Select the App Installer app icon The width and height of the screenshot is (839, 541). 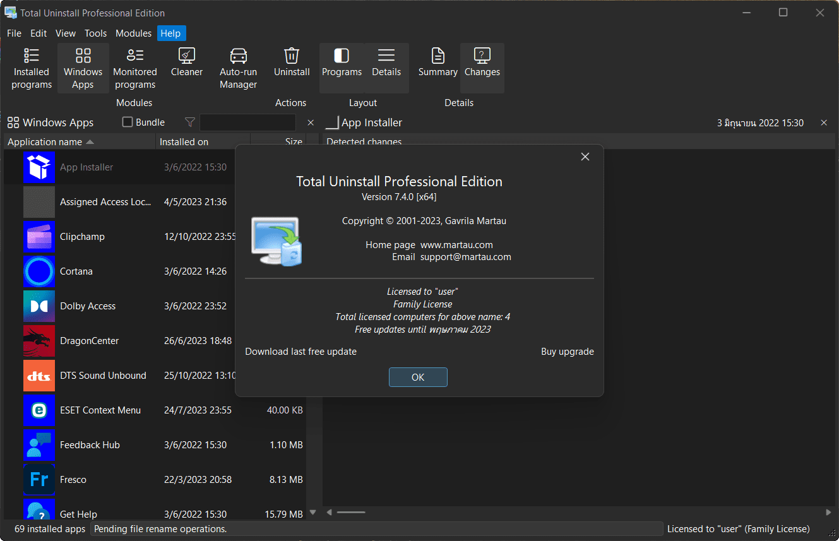[x=39, y=167]
